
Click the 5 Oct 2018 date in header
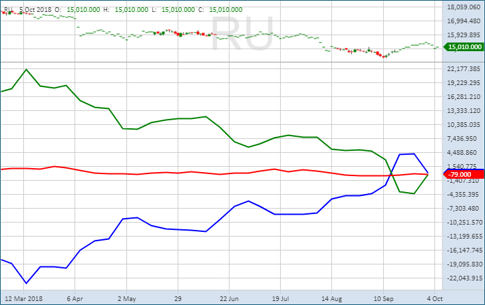point(35,9)
